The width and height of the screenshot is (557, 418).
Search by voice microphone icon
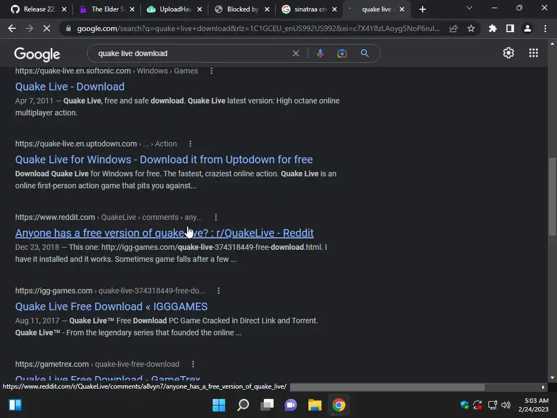320,53
